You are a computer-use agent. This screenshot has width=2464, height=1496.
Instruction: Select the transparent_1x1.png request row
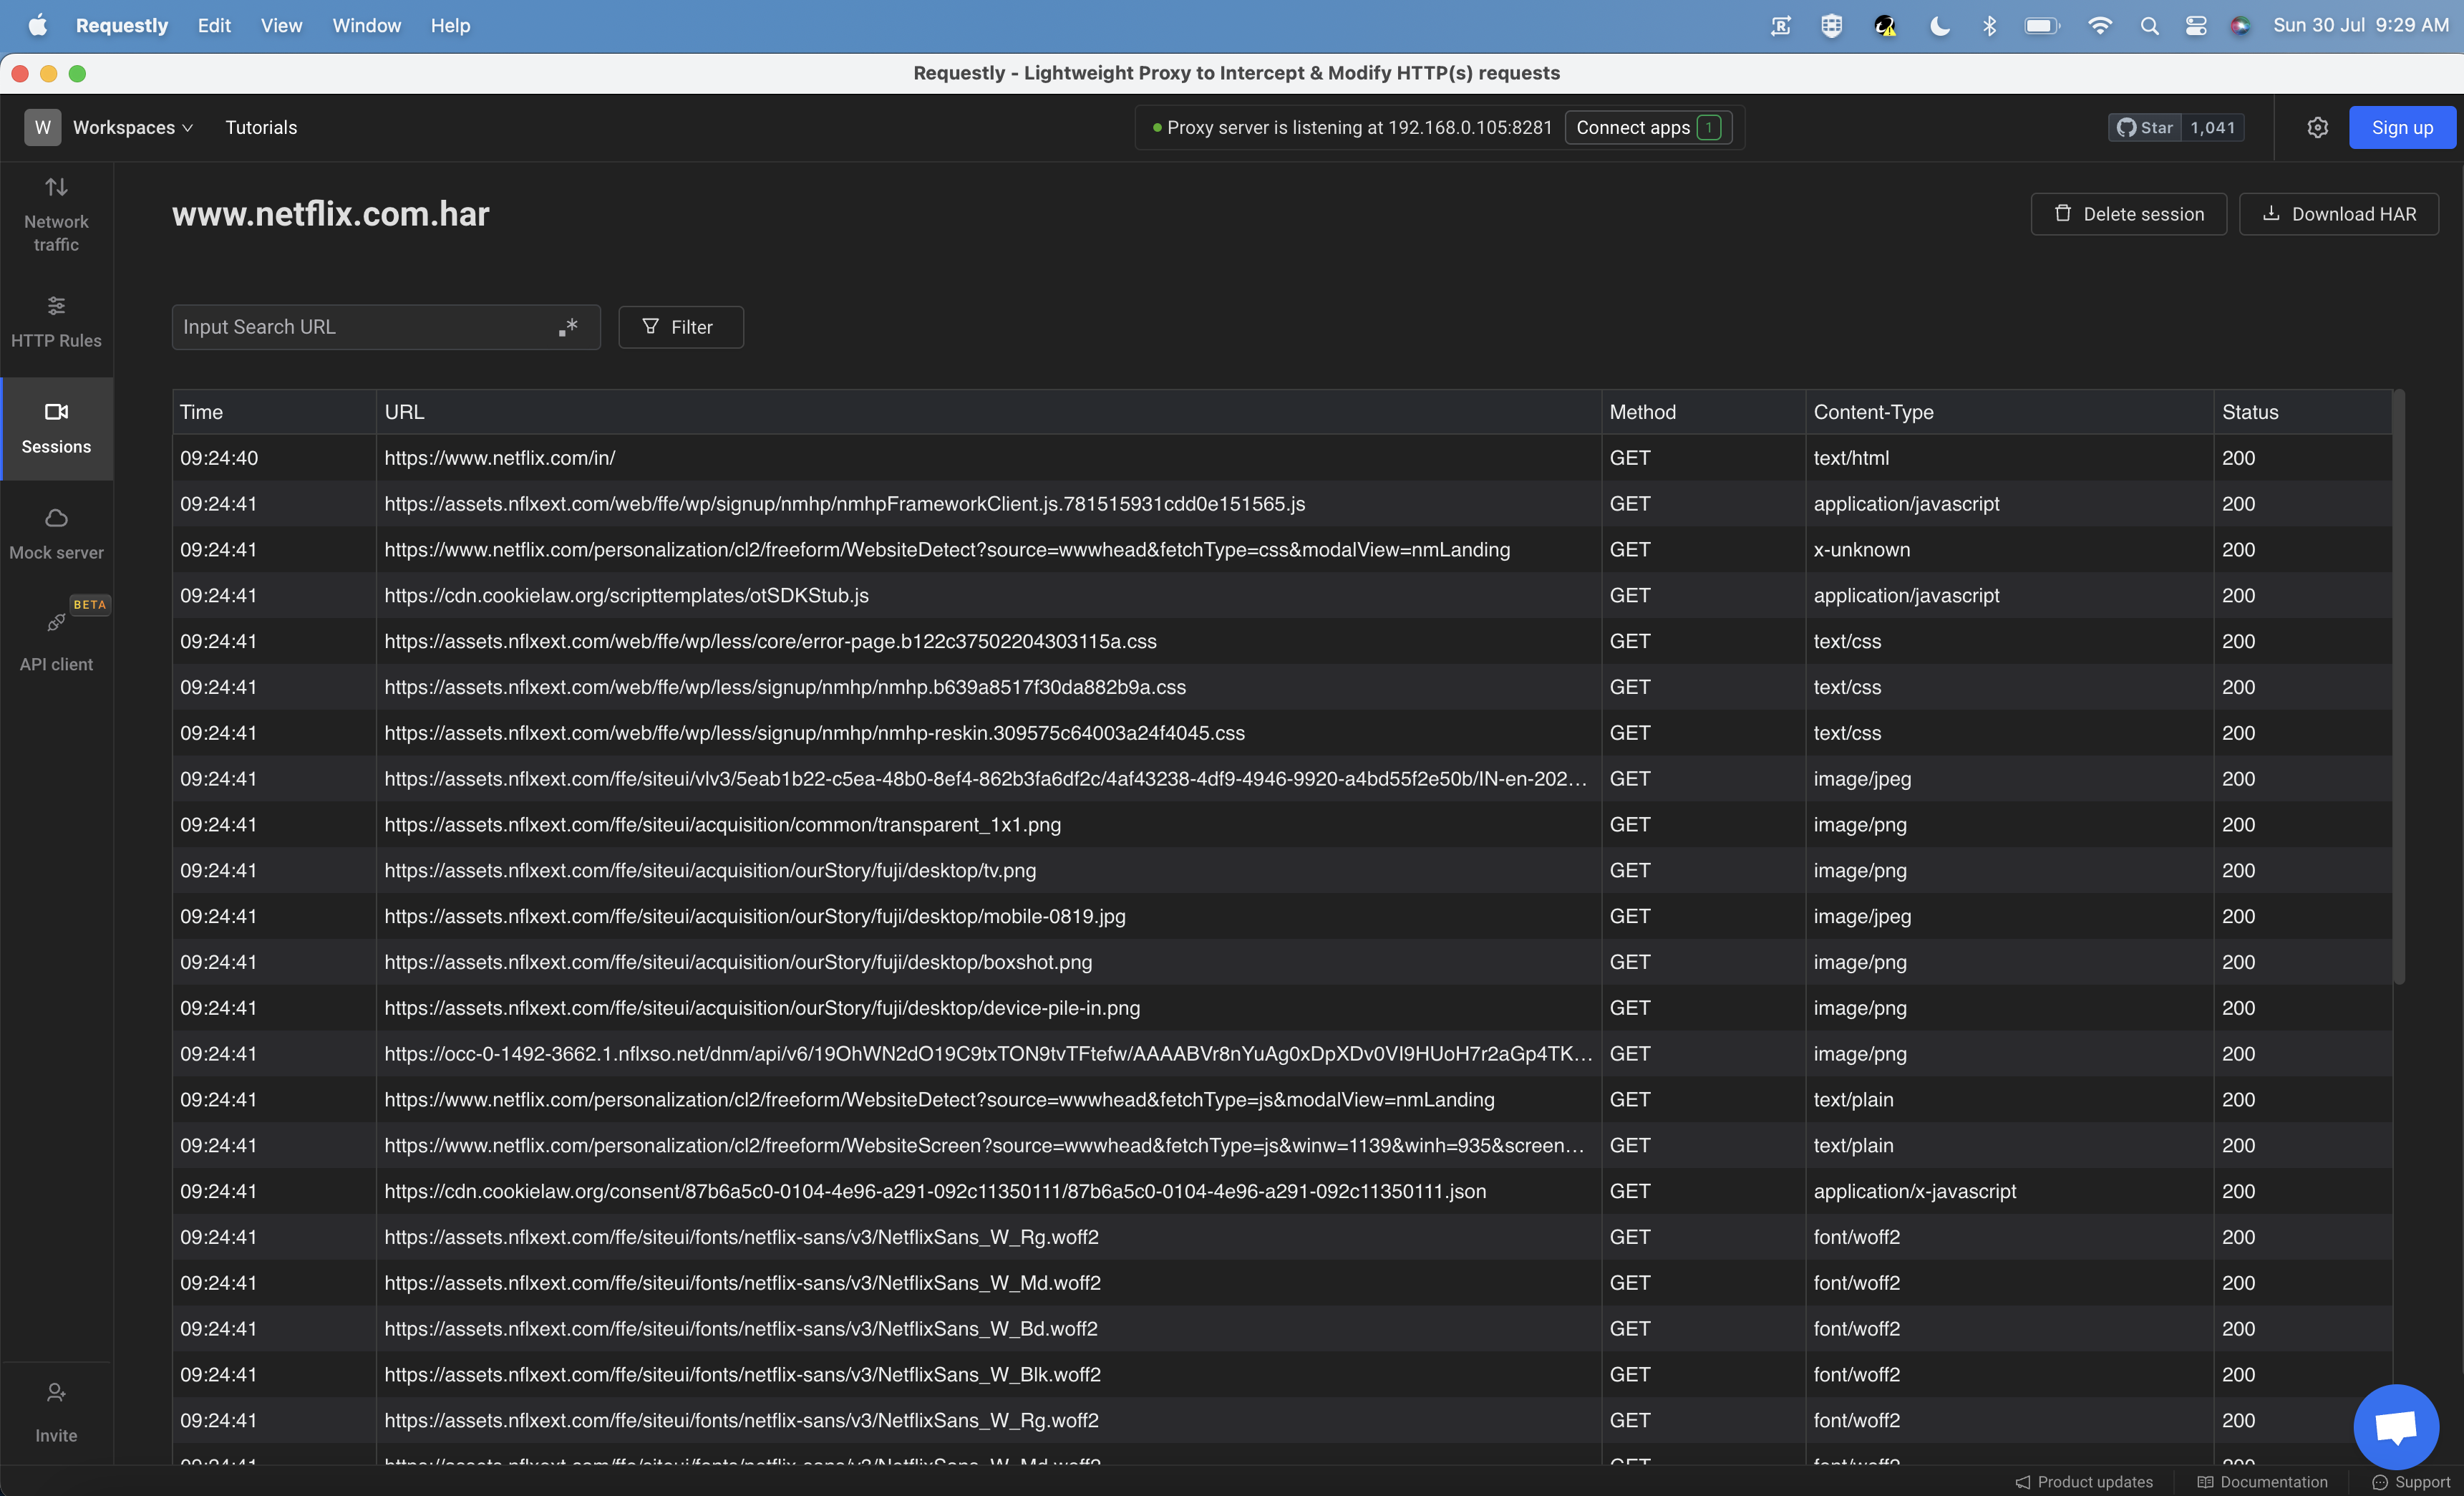click(1282, 824)
